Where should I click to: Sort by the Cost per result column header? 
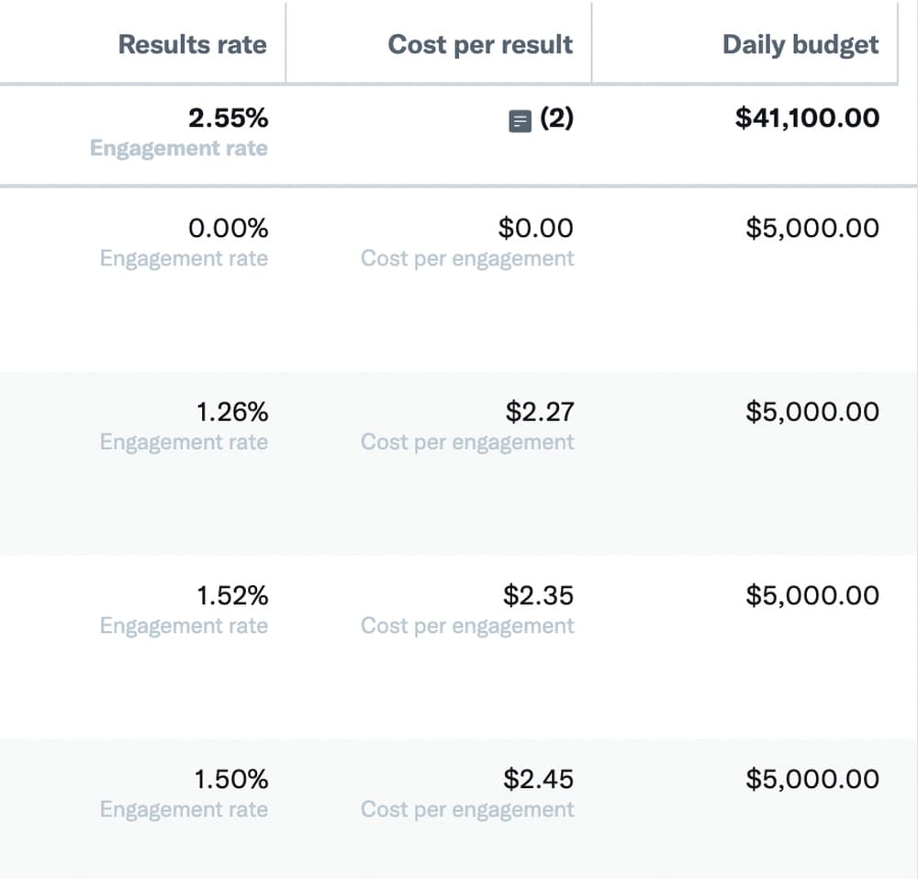pyautogui.click(x=480, y=44)
